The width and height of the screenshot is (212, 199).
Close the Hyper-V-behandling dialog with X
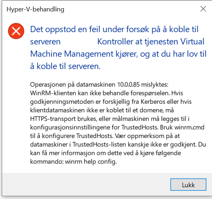(203, 9)
